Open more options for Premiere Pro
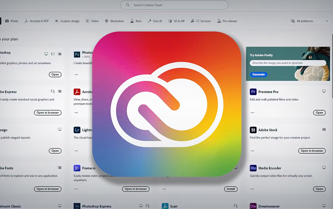The image size is (333, 209). click(252, 113)
